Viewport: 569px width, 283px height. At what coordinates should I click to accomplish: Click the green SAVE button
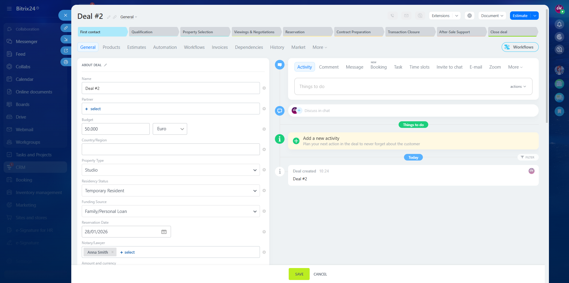coord(299,274)
